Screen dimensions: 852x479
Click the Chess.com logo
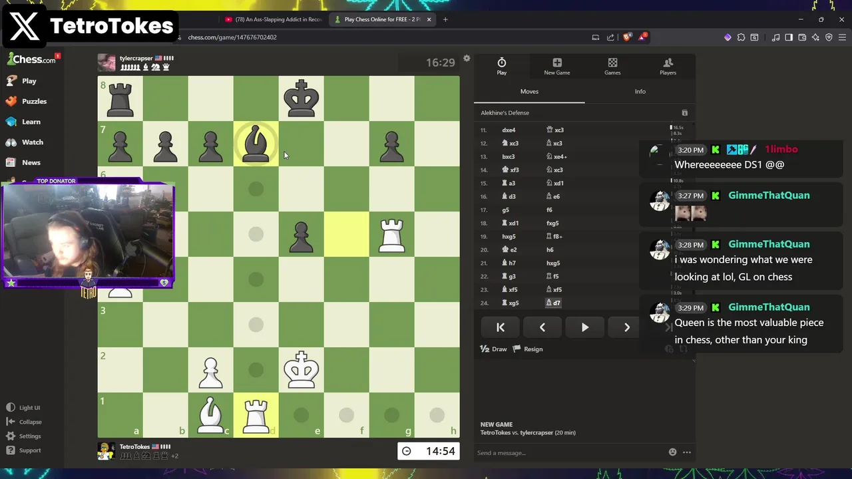click(31, 59)
